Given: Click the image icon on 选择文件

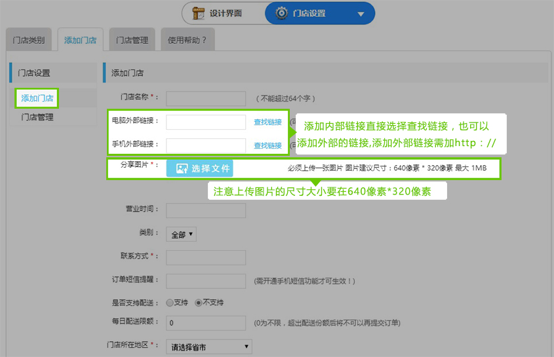Looking at the screenshot, I should (182, 168).
